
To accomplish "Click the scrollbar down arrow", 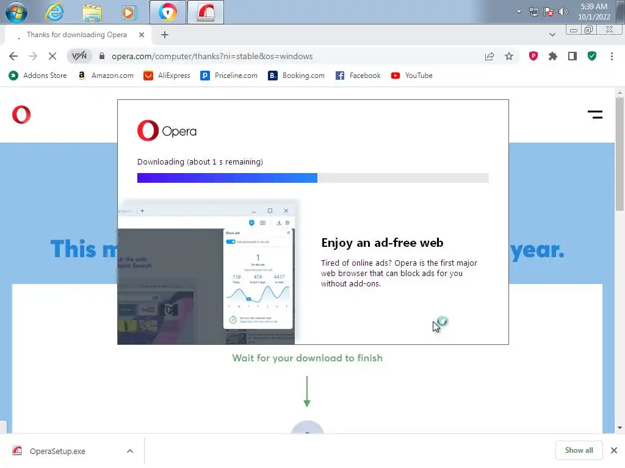I will pos(620,428).
